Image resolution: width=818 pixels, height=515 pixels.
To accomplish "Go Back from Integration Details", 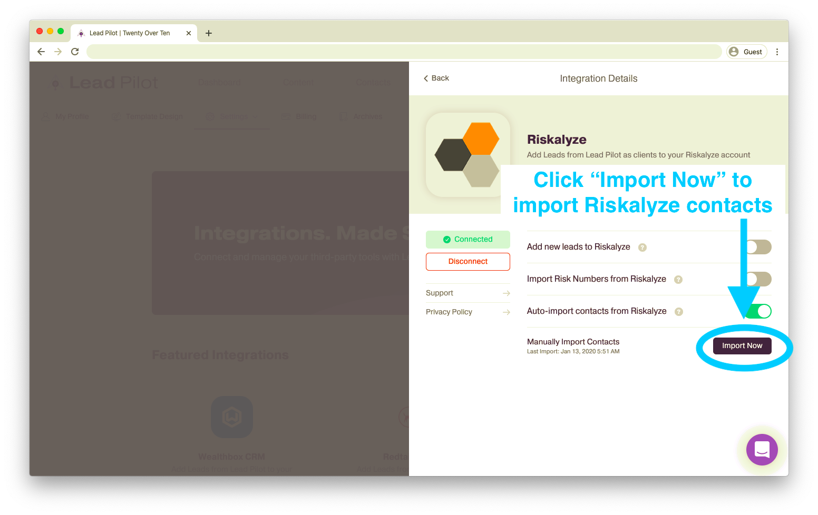I will tap(436, 78).
